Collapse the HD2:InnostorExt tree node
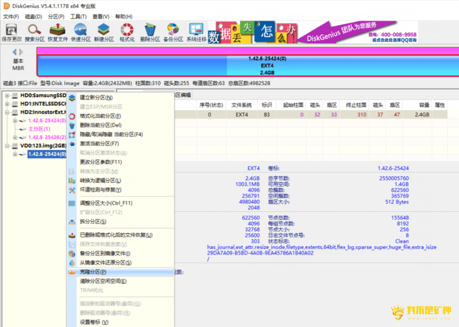This screenshot has height=327, width=459. coord(7,112)
